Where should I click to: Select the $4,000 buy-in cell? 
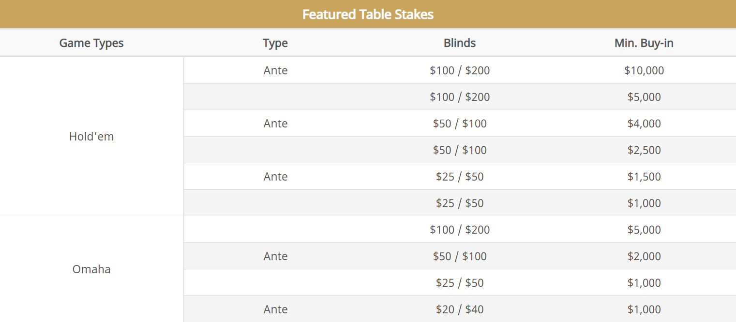(644, 124)
